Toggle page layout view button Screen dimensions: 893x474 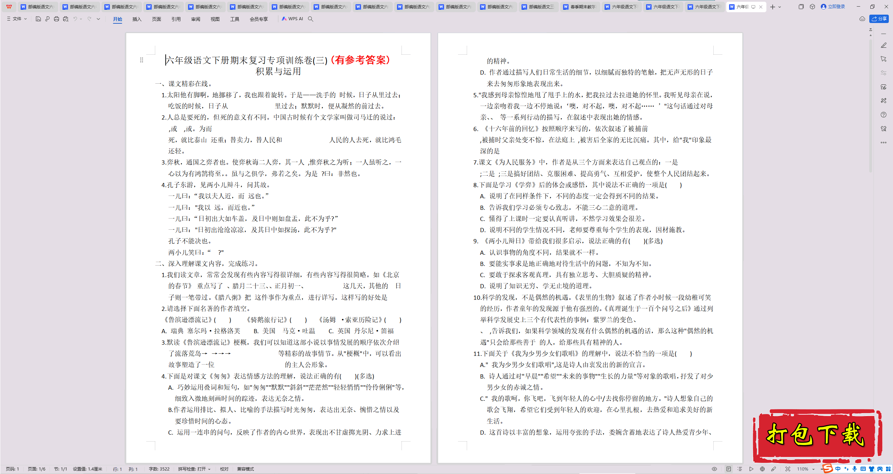(729, 469)
